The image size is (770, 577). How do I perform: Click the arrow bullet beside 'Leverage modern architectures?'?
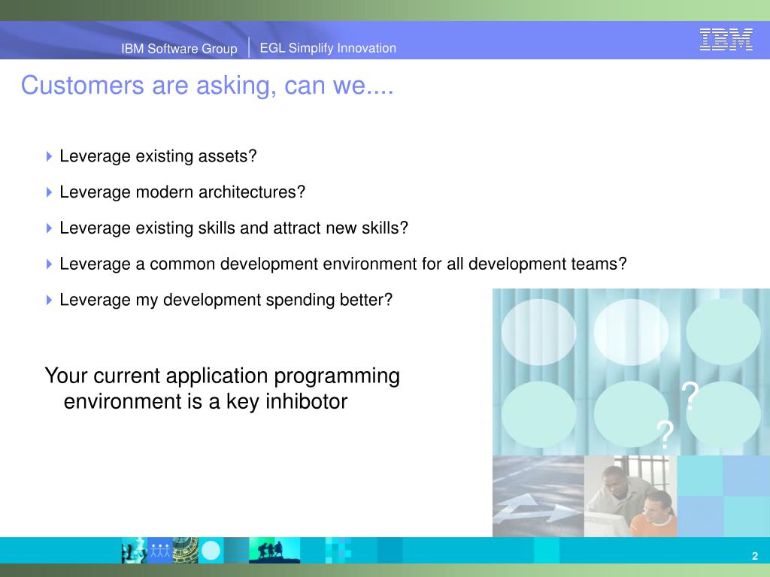click(49, 192)
